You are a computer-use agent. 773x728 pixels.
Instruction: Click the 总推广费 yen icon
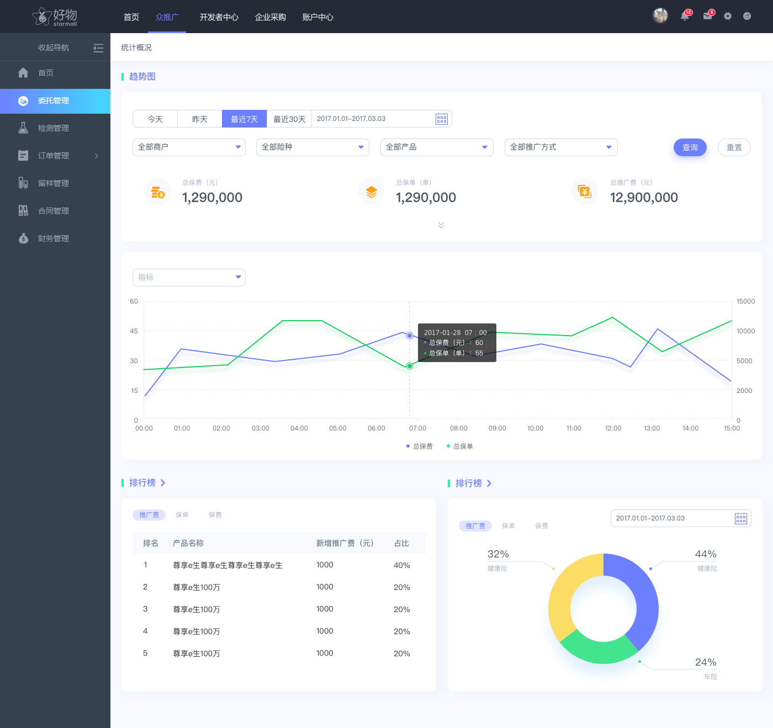pos(585,192)
